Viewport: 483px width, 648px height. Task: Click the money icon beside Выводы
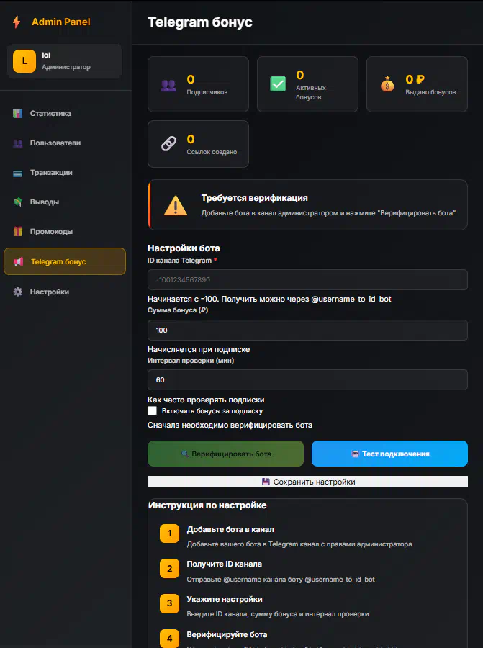pos(18,202)
